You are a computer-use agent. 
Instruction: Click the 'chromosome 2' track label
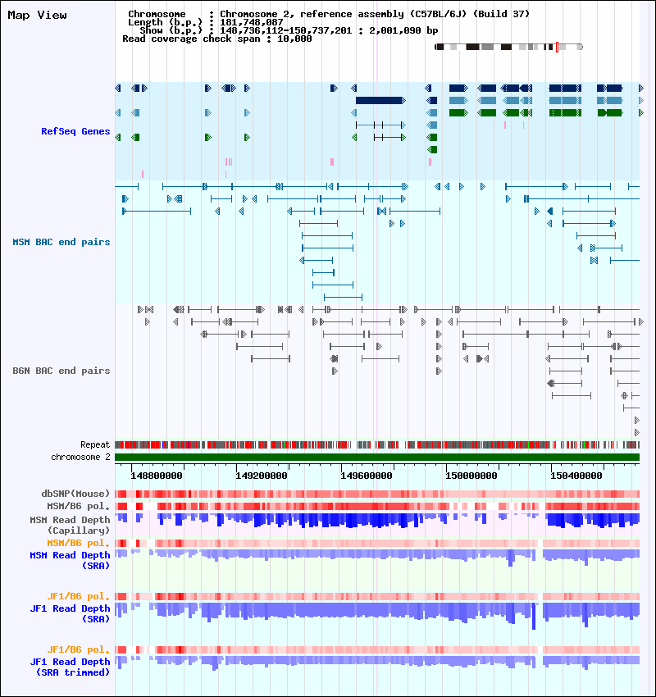pos(80,457)
